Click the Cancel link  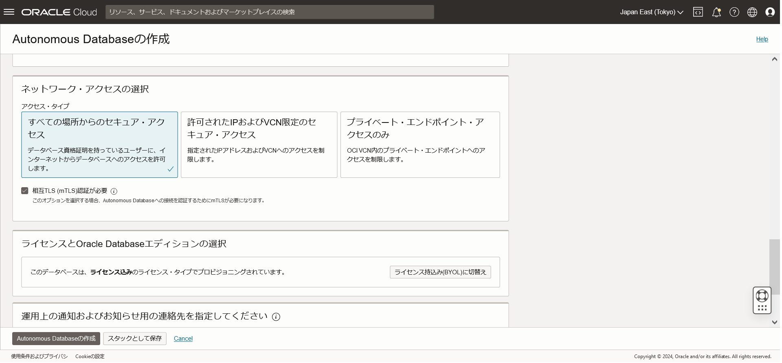(x=183, y=339)
